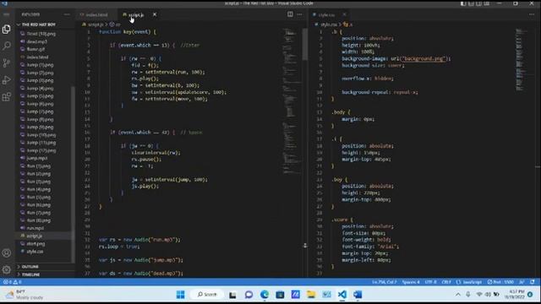Open the Extensions view
Image resolution: width=541 pixels, height=304 pixels.
click(x=6, y=97)
